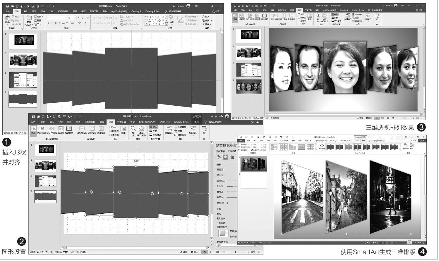Screen dimensions: 439x261
Task: Select Size & Properties icon in Format Shape pane
Action: (232, 157)
